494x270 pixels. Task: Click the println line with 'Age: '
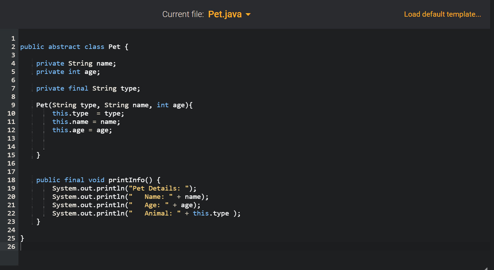pos(126,205)
